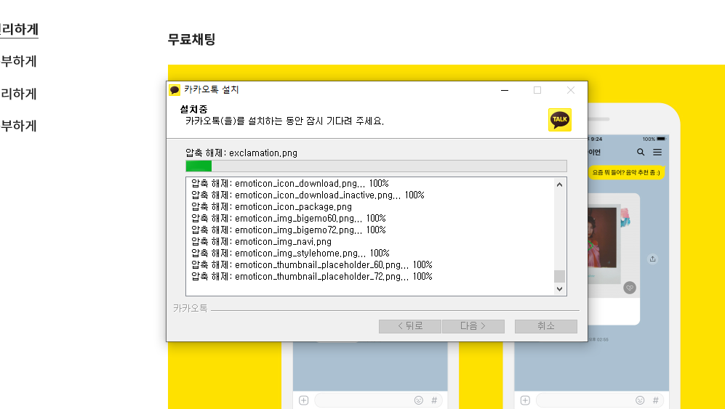Click the 설치중 heading in installer
725x409 pixels.
(x=193, y=110)
